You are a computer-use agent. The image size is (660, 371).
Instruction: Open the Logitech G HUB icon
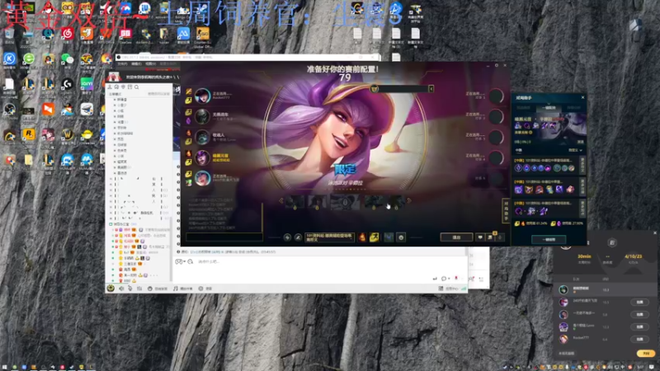tap(68, 84)
